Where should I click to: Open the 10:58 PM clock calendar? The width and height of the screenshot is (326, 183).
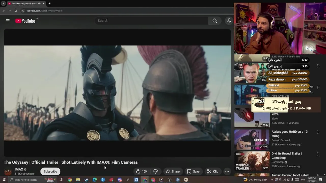pyautogui.click(x=312, y=180)
